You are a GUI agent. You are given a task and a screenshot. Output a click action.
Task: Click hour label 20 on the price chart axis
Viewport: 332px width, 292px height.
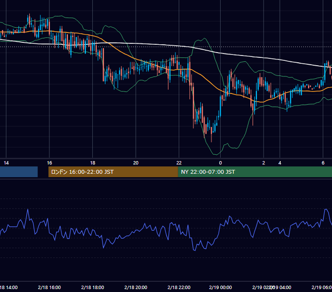[x=136, y=163]
